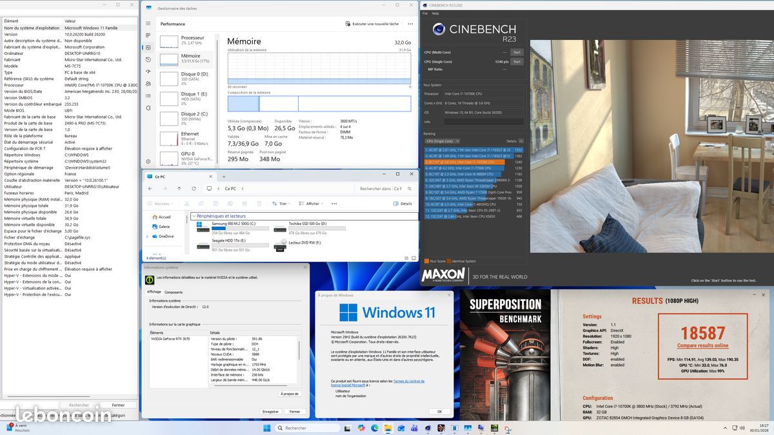Click OK in À propos de Windows dialog
Image resolution: width=774 pixels, height=435 pixels.
(x=439, y=411)
